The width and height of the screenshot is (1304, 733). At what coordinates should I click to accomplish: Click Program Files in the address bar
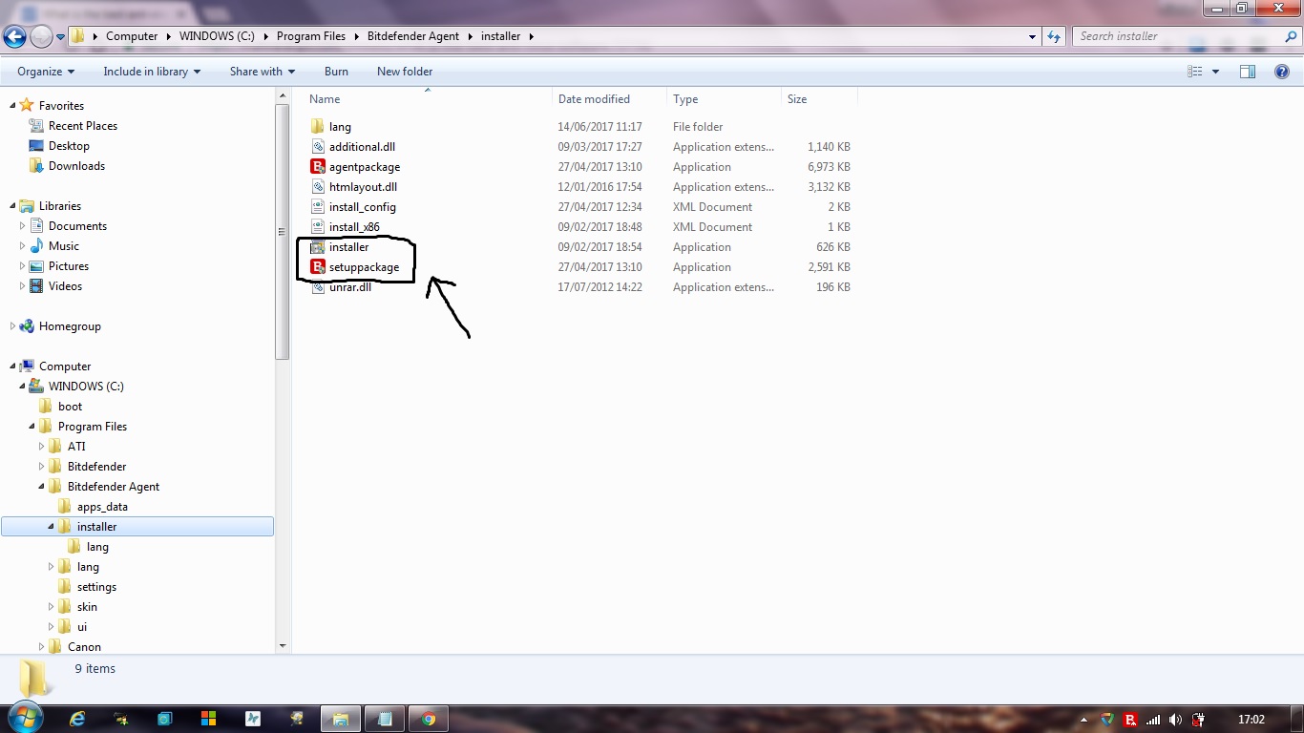[x=310, y=36]
